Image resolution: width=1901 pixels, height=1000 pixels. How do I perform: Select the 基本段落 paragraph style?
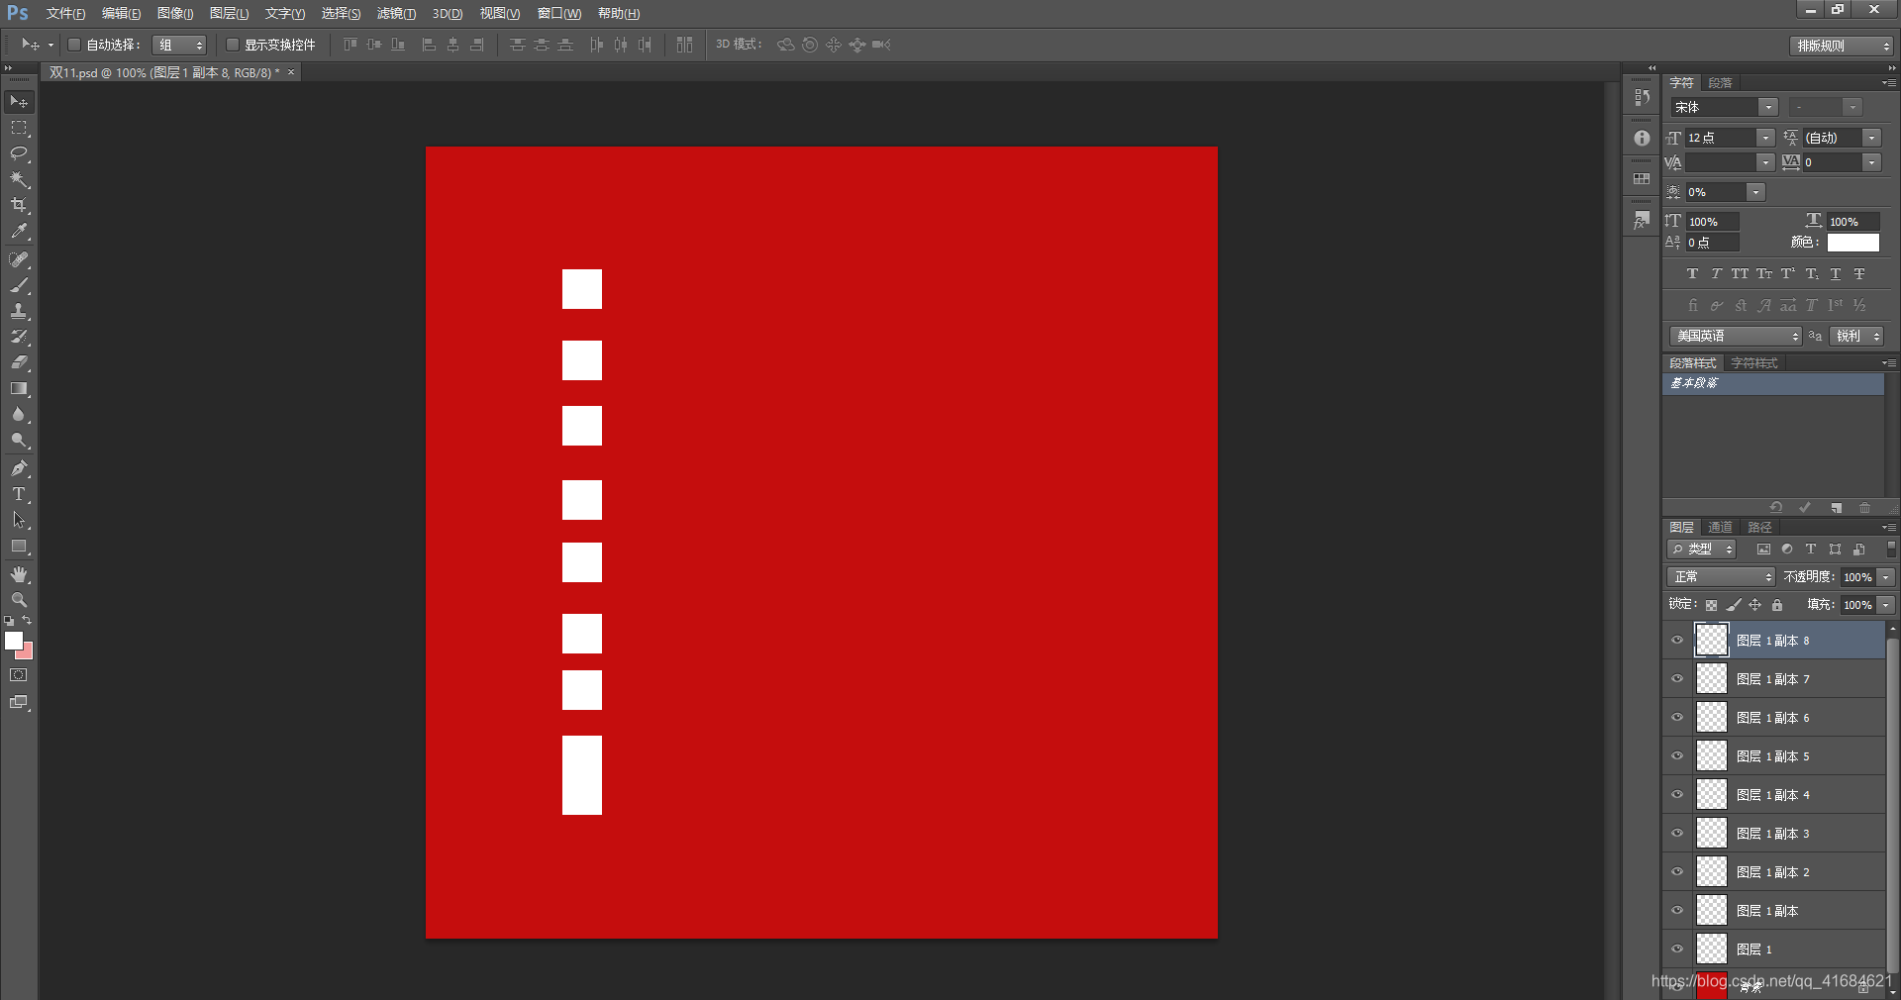tap(1773, 384)
